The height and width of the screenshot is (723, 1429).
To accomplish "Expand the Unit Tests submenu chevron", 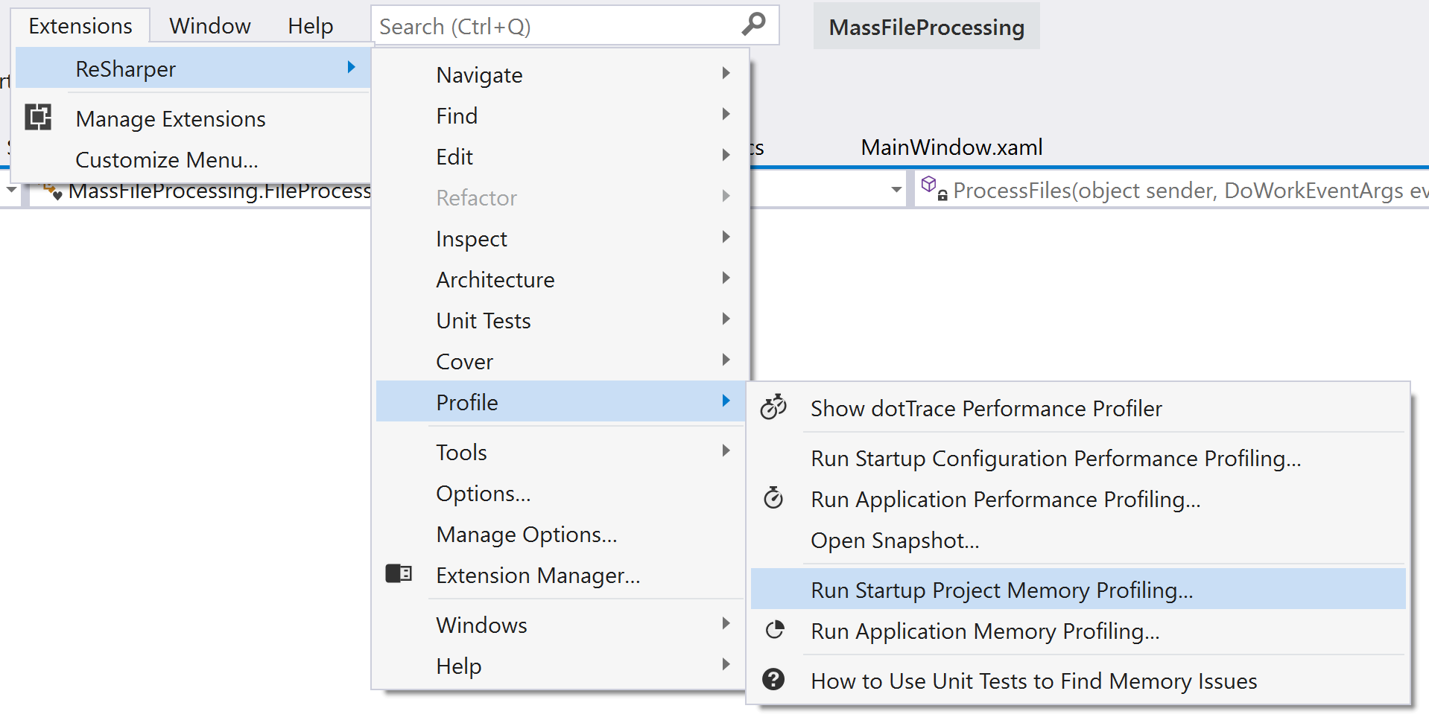I will point(725,319).
